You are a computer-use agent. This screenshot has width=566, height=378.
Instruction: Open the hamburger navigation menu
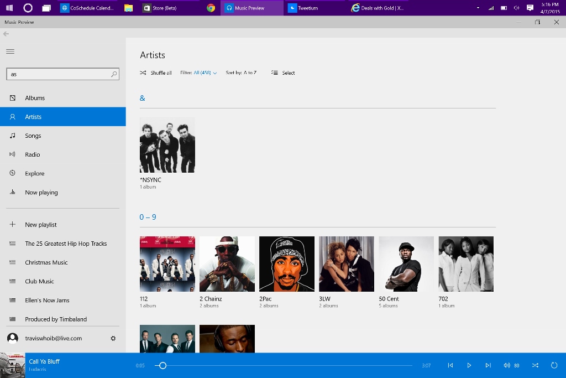(x=10, y=51)
